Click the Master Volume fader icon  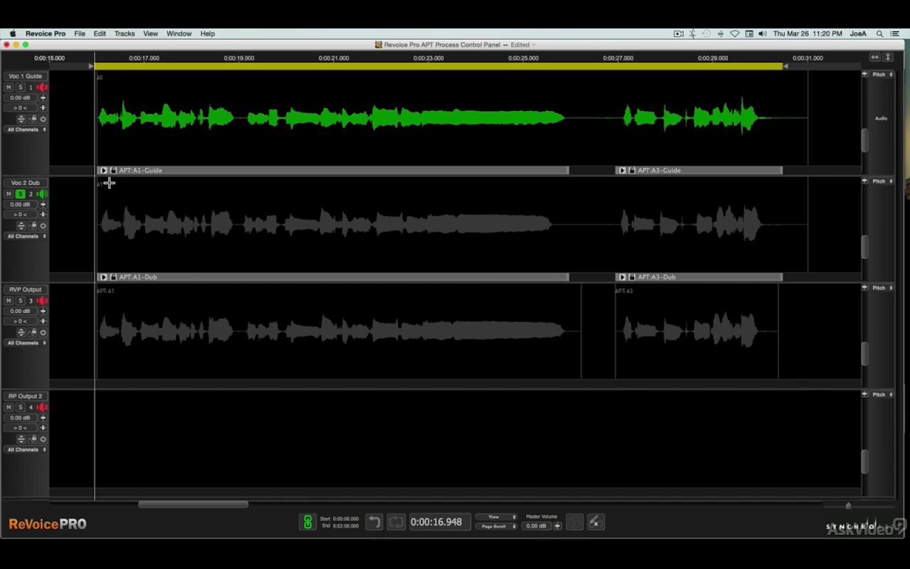tap(557, 526)
